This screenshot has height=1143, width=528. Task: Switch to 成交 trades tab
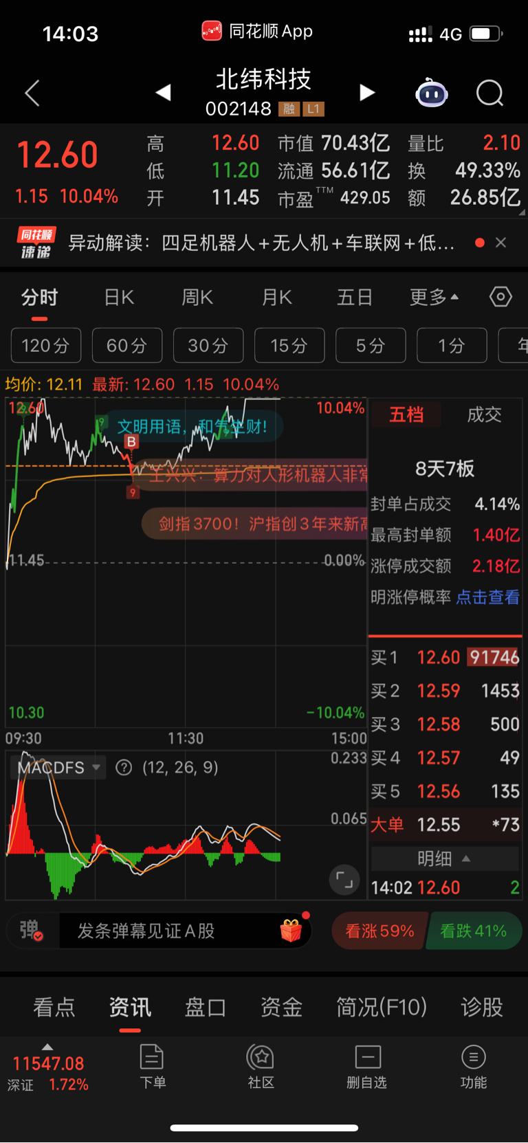484,414
